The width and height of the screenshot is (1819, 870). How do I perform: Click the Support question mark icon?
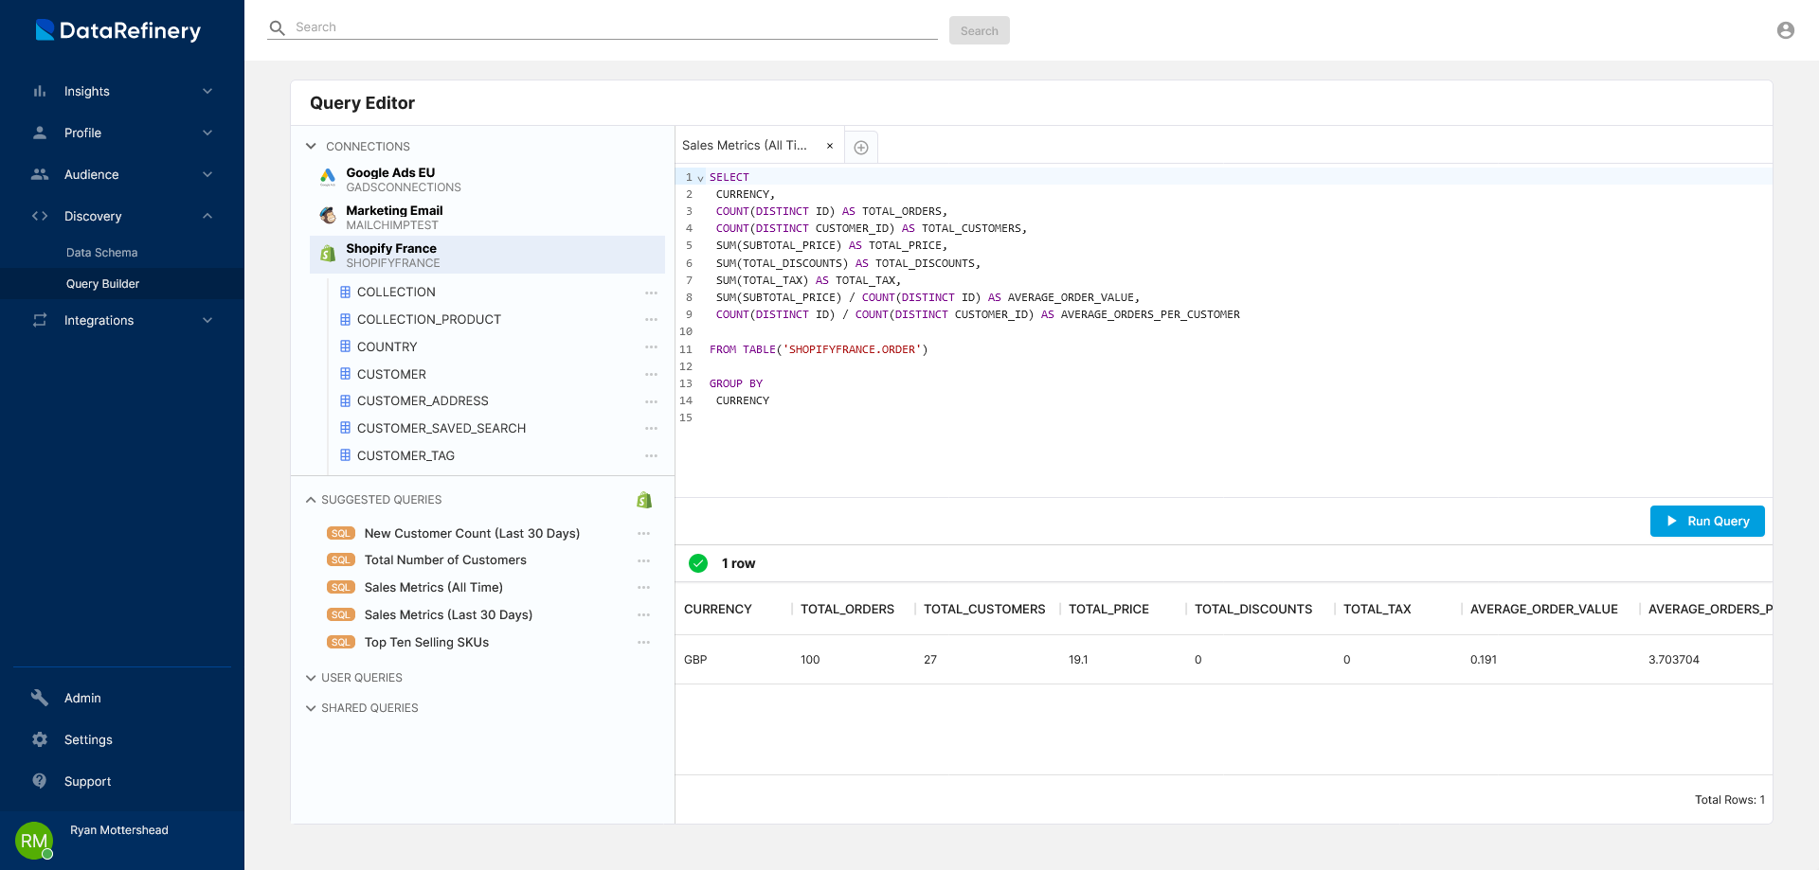40,781
